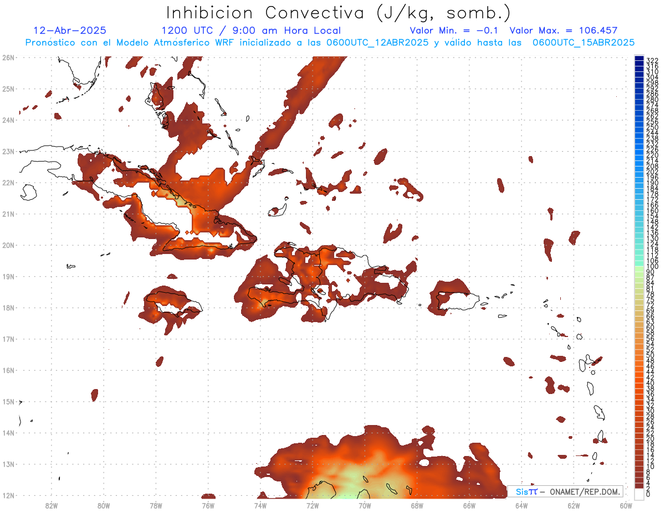This screenshot has height=513, width=665.
Task: Click the 78W longitude label
Action: 156,505
